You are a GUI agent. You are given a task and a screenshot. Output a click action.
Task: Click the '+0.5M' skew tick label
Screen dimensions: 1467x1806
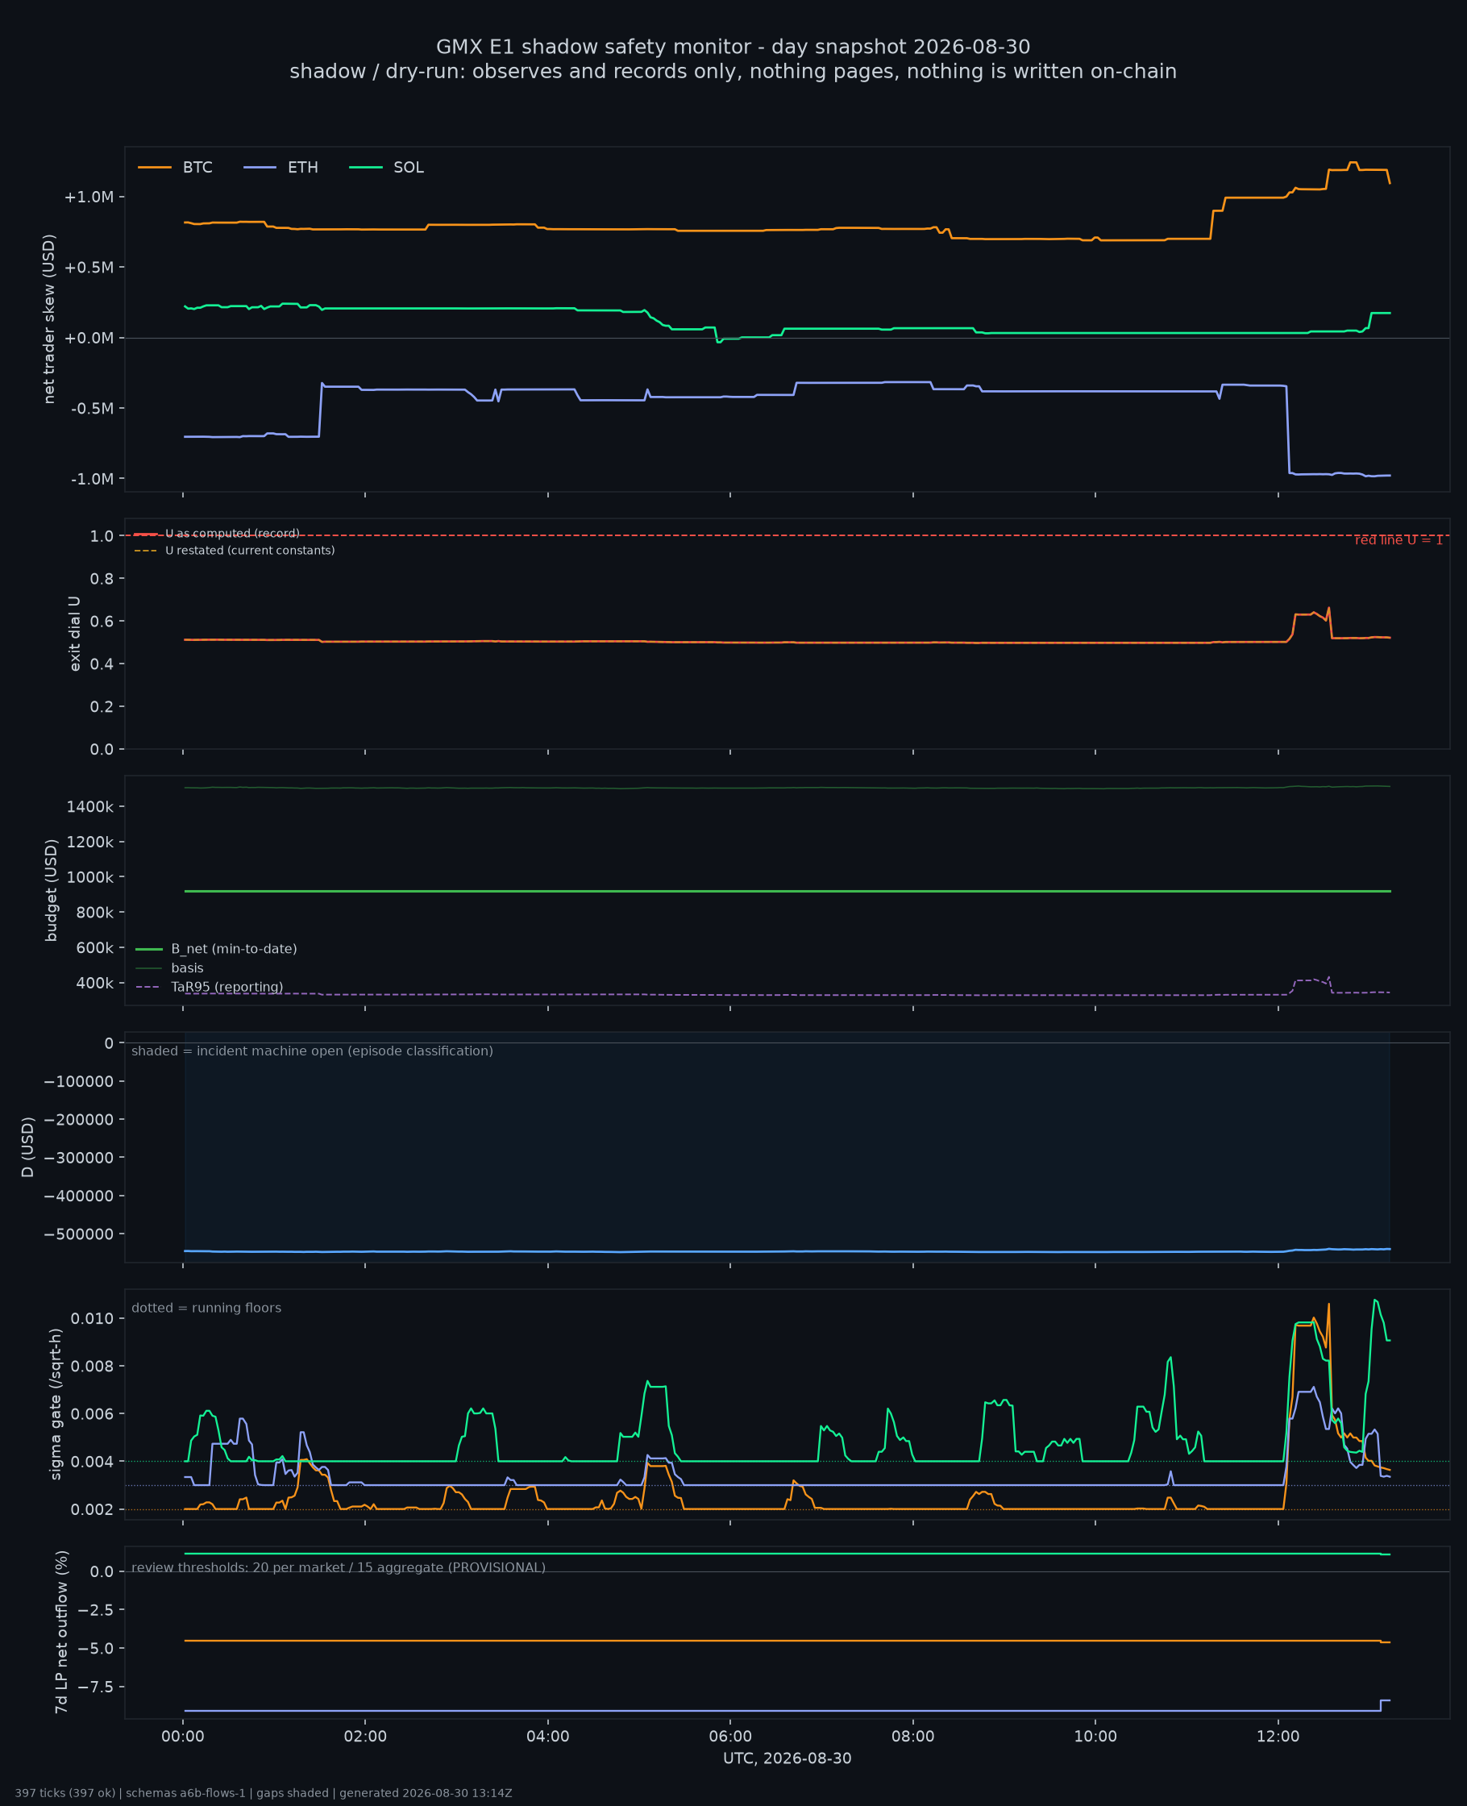pos(88,267)
